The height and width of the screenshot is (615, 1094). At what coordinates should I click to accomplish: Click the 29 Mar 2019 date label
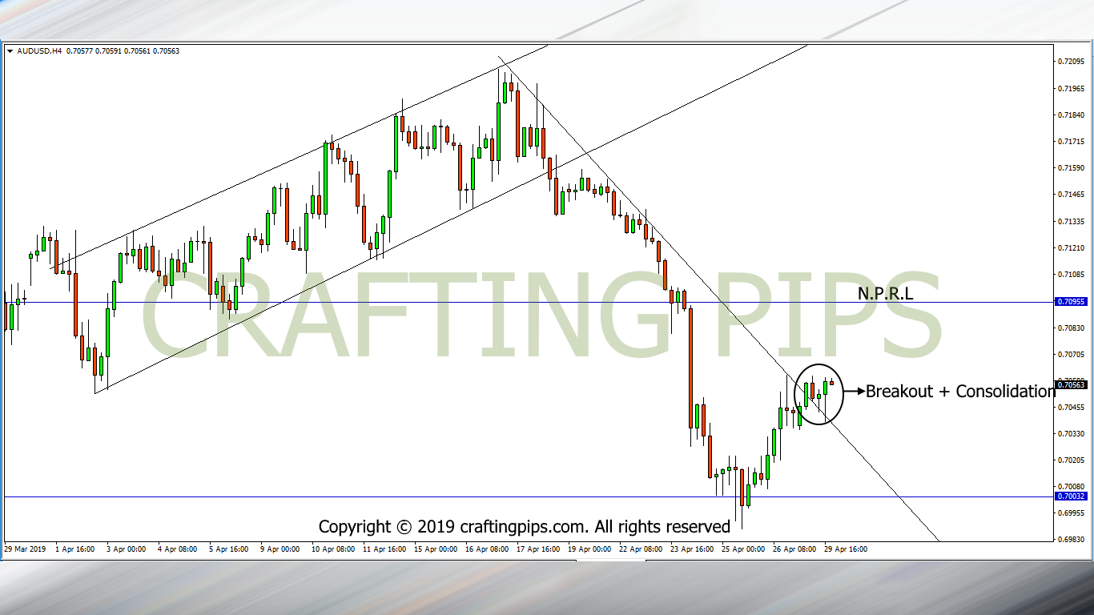(x=26, y=549)
